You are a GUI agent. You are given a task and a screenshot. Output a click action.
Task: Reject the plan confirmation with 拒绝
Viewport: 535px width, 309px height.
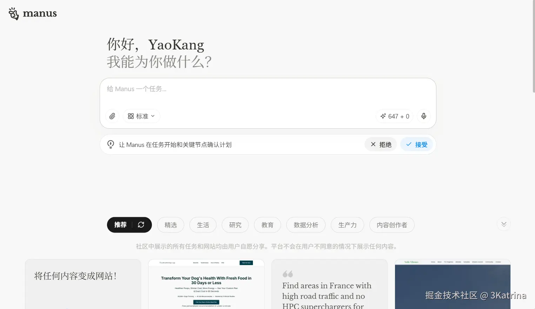(x=381, y=145)
